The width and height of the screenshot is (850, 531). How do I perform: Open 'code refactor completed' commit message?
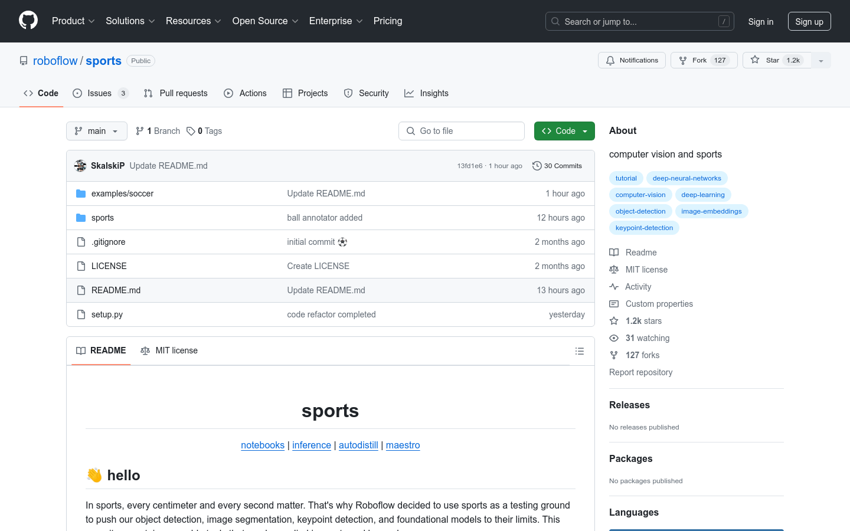click(x=331, y=314)
